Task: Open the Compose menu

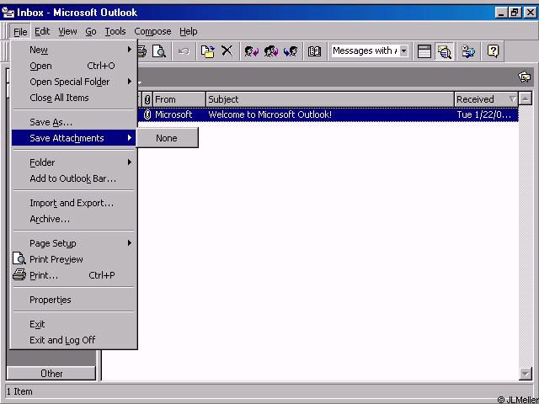Action: tap(152, 32)
